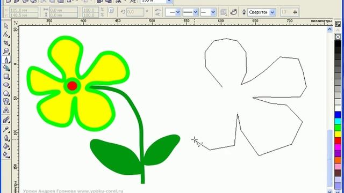The width and height of the screenshot is (344, 193).
Task: Click the mirror vertically button
Action: tap(157, 14)
